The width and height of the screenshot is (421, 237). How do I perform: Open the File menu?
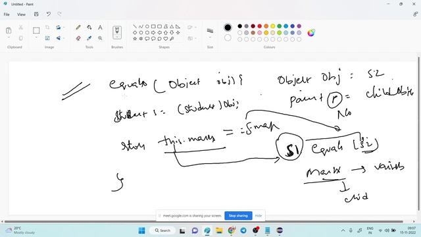point(7,14)
